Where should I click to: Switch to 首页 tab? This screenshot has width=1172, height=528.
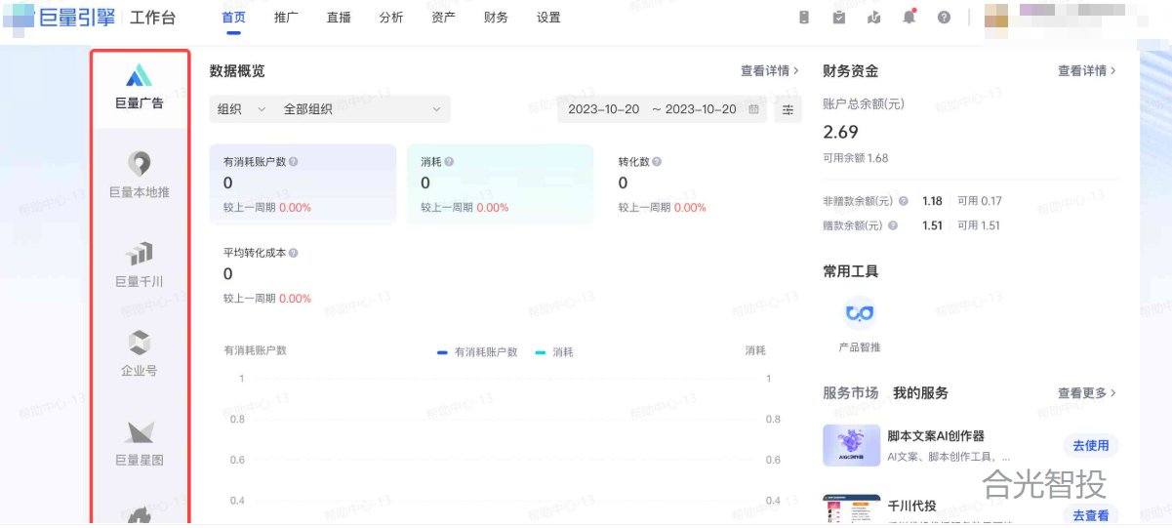coord(233,18)
